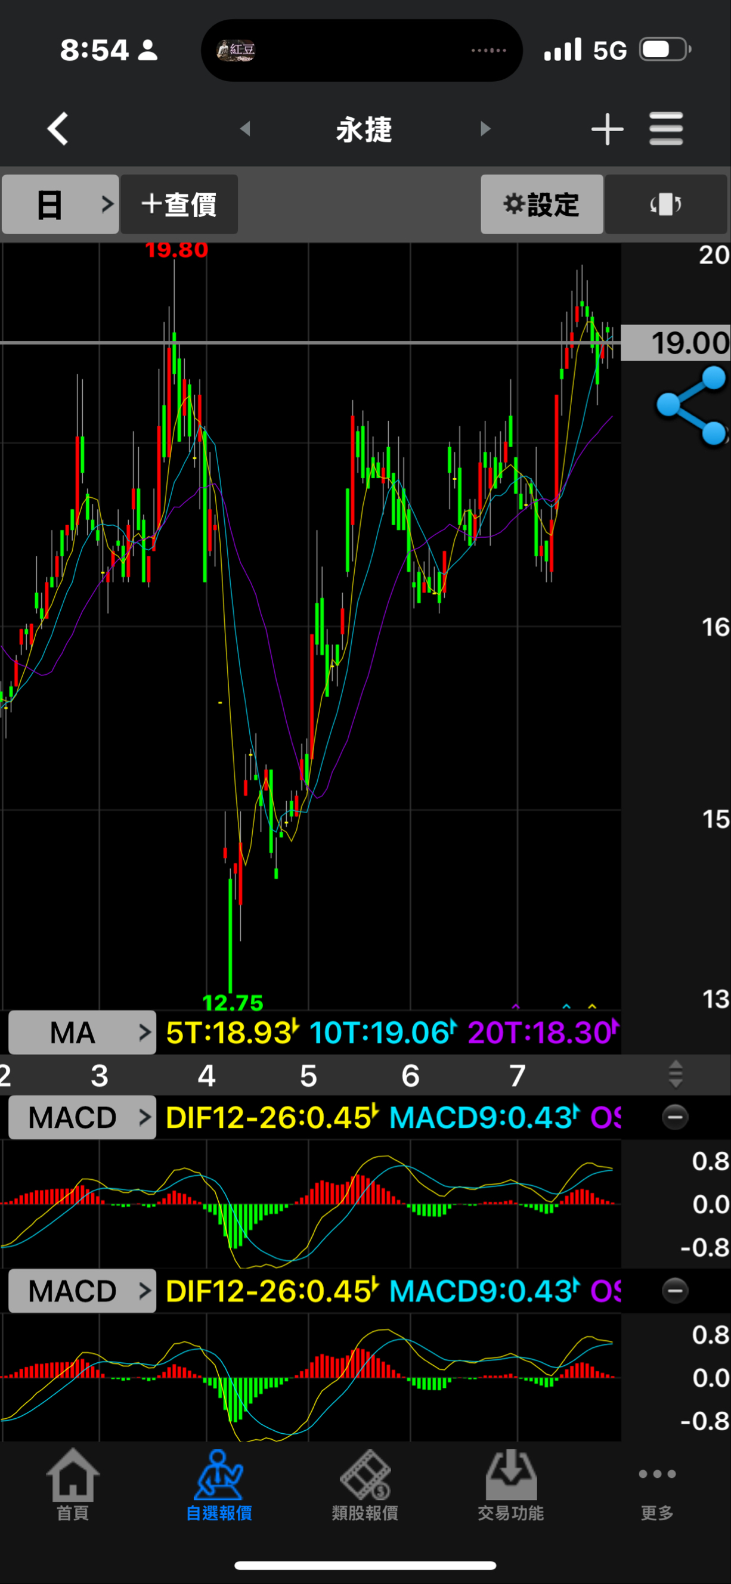Tap the first panel's DIF12-26:0.45 value
Screen dimensions: 731x1584
pyautogui.click(x=272, y=1117)
